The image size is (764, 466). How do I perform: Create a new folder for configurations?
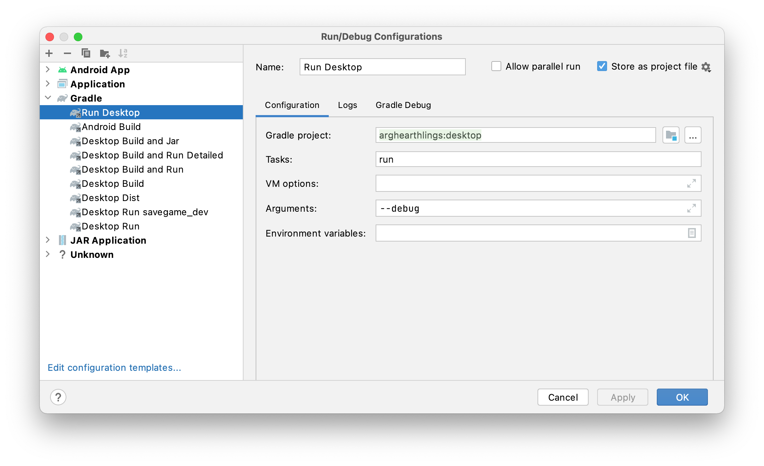[105, 53]
